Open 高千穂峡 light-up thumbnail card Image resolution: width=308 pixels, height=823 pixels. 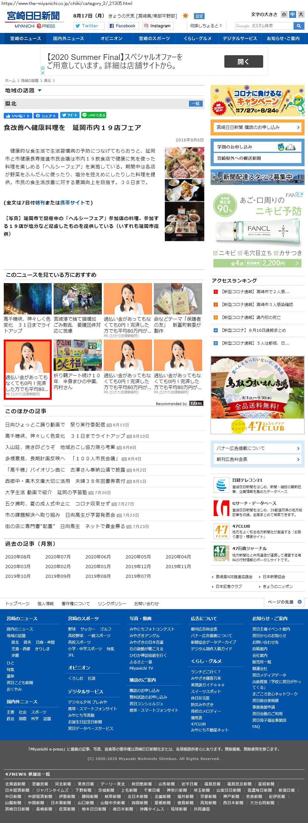(x=28, y=308)
